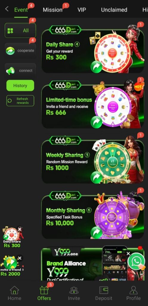The image size is (148, 306).
Task: Click the Refresh rewards button
Action: coord(20,101)
